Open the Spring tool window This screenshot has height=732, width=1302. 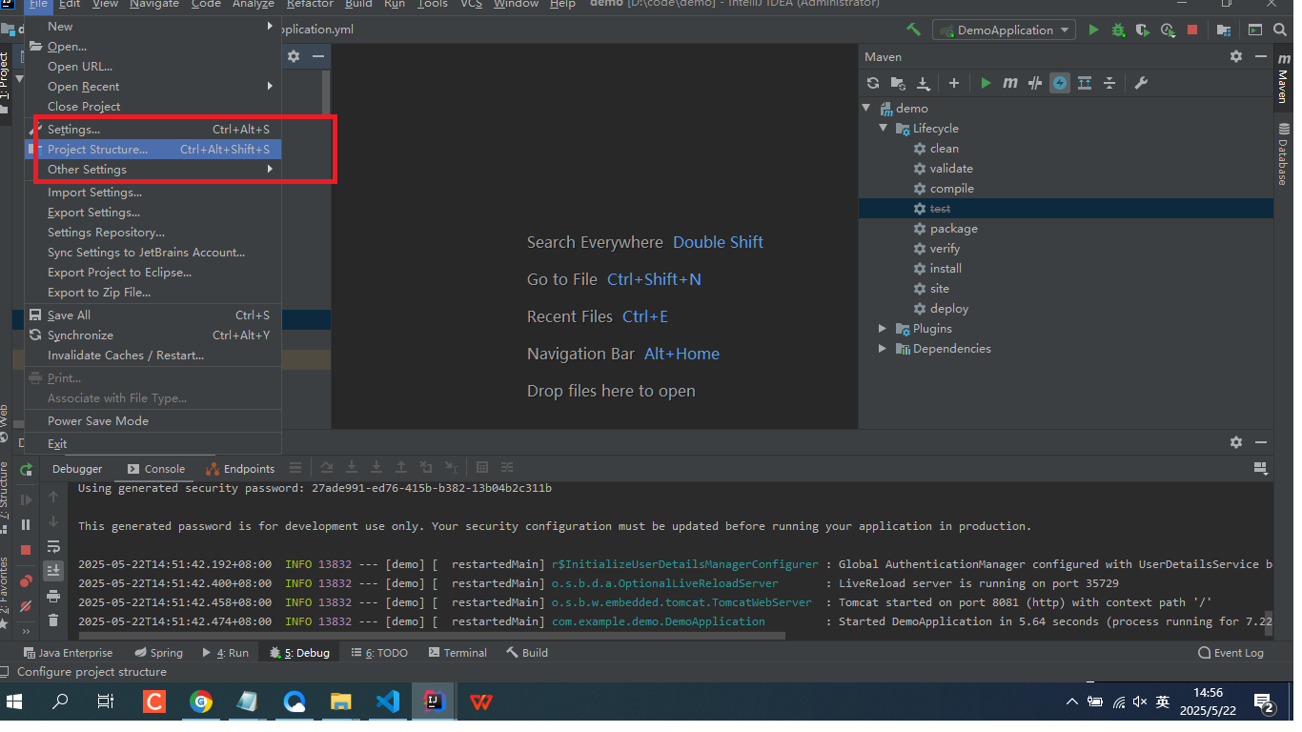[x=158, y=653]
